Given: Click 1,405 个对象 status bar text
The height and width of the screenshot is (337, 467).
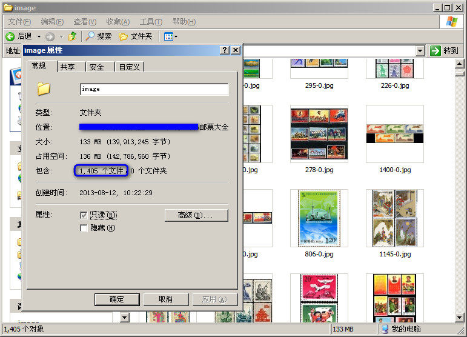Looking at the screenshot, I should pyautogui.click(x=24, y=329).
